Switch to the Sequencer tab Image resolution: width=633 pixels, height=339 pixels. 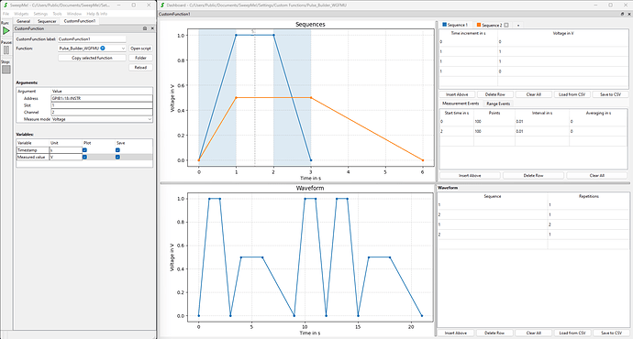coord(47,21)
